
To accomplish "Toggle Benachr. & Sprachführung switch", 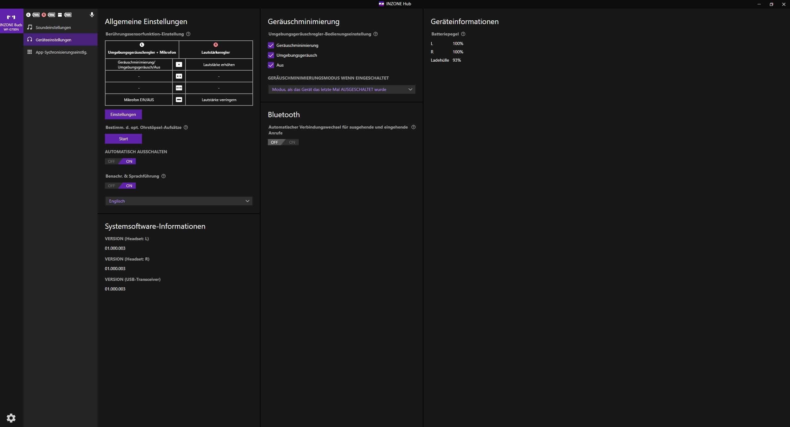I will (120, 186).
